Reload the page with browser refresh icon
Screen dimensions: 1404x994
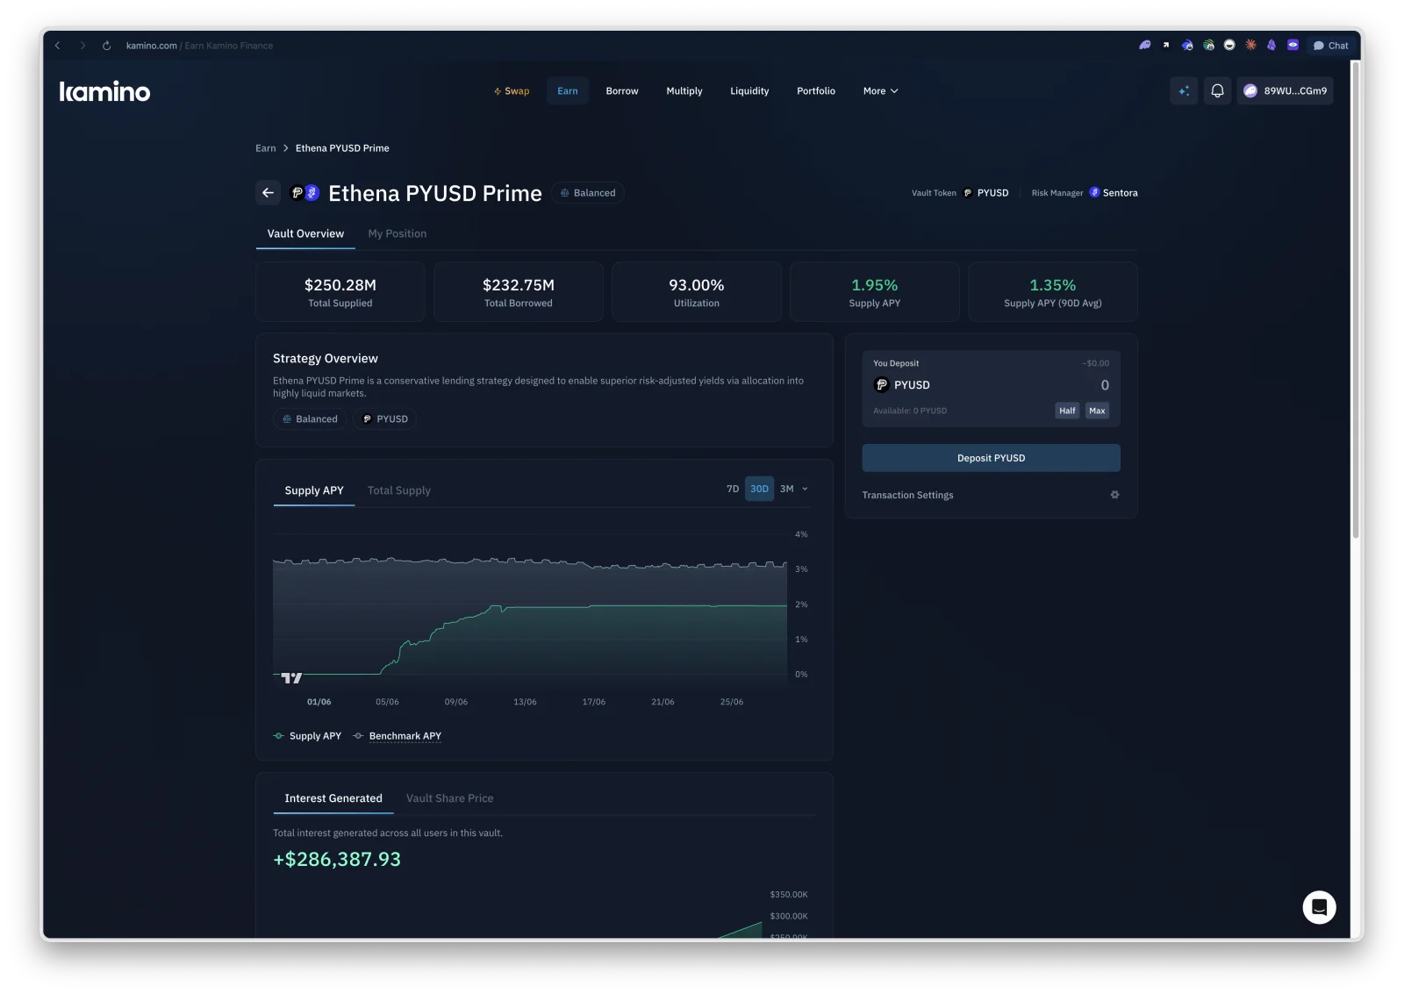coord(106,46)
